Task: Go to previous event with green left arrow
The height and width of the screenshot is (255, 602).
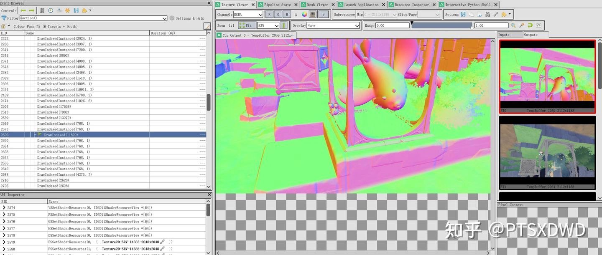Action: (x=23, y=10)
